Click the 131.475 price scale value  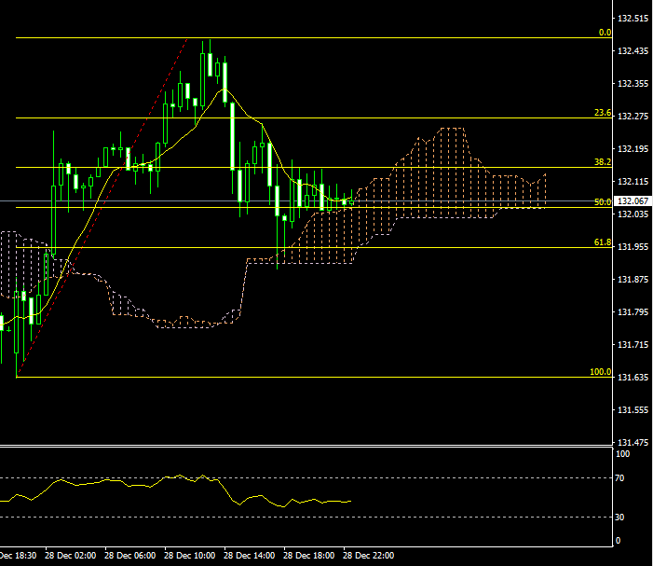point(633,442)
